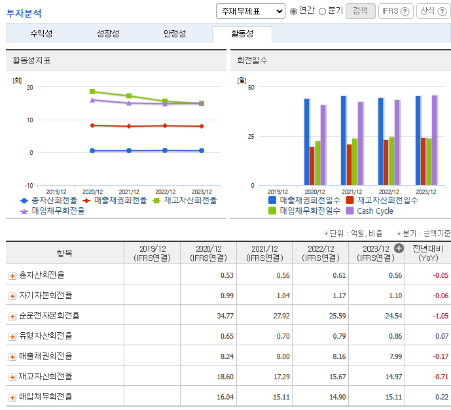The image size is (451, 410).
Task: Click the 2023/12 blue bar in 회전일수 chart
Action: pos(418,141)
